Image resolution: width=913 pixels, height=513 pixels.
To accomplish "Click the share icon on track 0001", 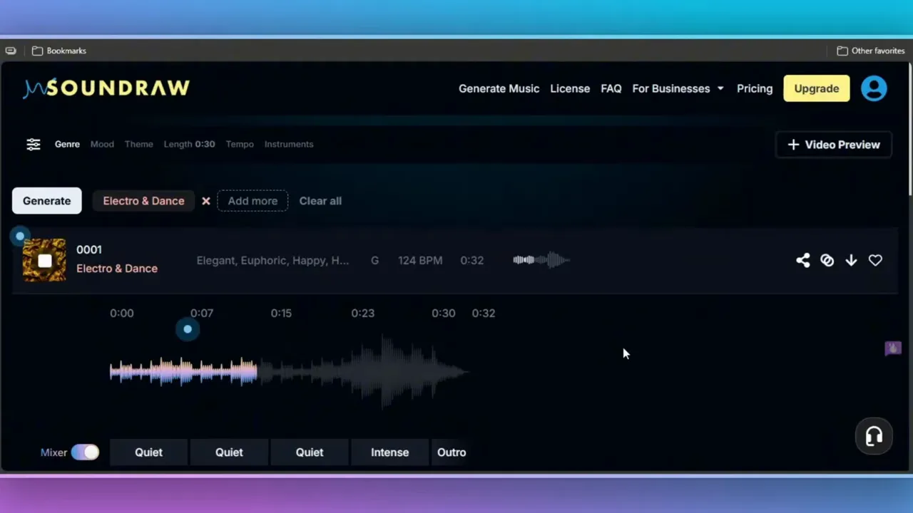I will (x=802, y=261).
